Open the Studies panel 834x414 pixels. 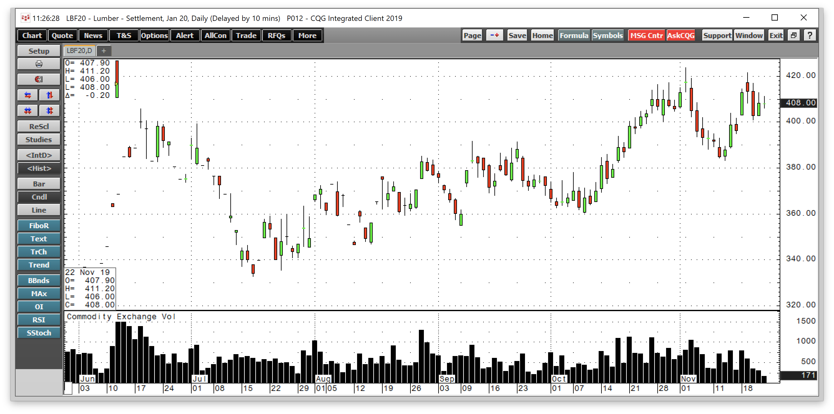click(x=38, y=139)
